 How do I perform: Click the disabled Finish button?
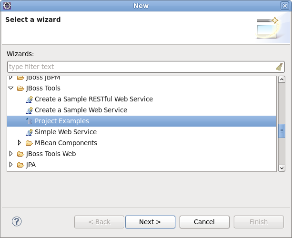click(259, 222)
